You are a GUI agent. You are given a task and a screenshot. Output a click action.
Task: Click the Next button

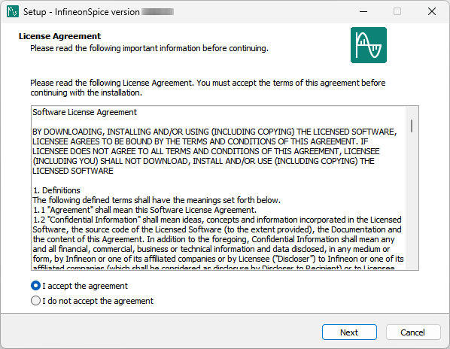(349, 332)
